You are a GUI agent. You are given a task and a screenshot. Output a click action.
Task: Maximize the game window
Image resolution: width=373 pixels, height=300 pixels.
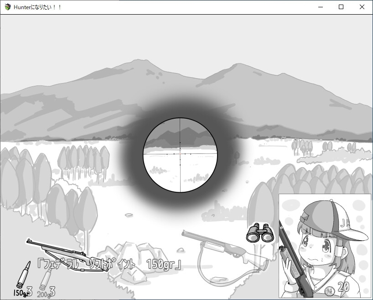pyautogui.click(x=341, y=7)
